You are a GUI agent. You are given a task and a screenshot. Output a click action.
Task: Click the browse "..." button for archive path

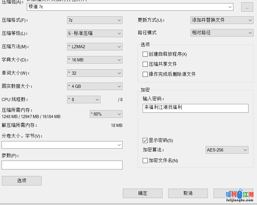247,7
